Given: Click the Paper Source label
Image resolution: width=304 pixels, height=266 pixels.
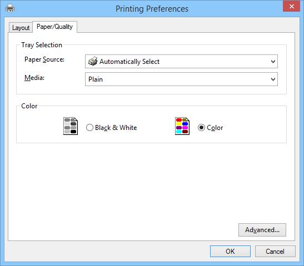Looking at the screenshot, I should [x=44, y=59].
